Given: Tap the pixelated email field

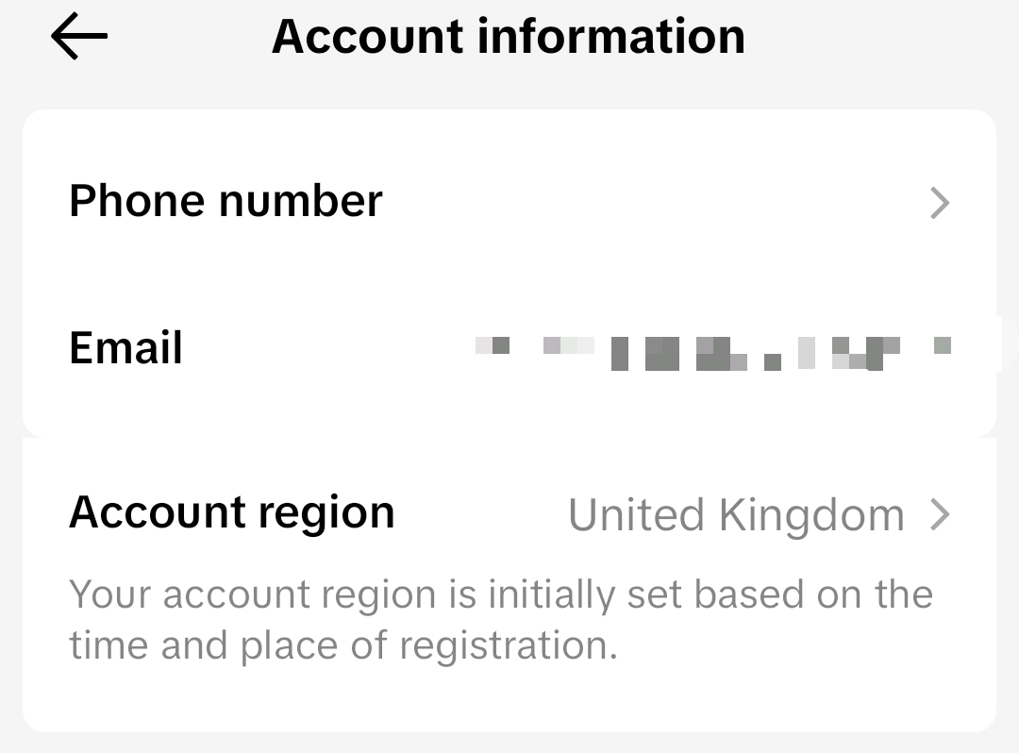Looking at the screenshot, I should 712,351.
